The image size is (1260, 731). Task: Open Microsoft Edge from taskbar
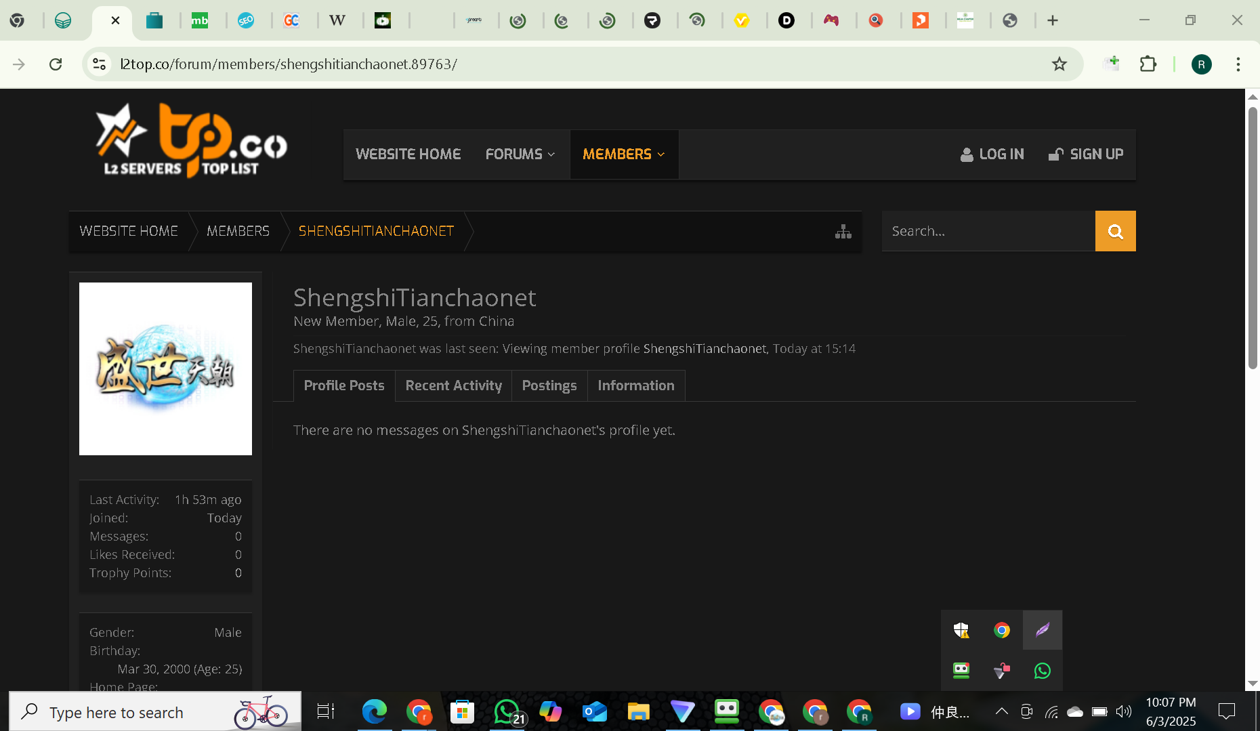[374, 711]
